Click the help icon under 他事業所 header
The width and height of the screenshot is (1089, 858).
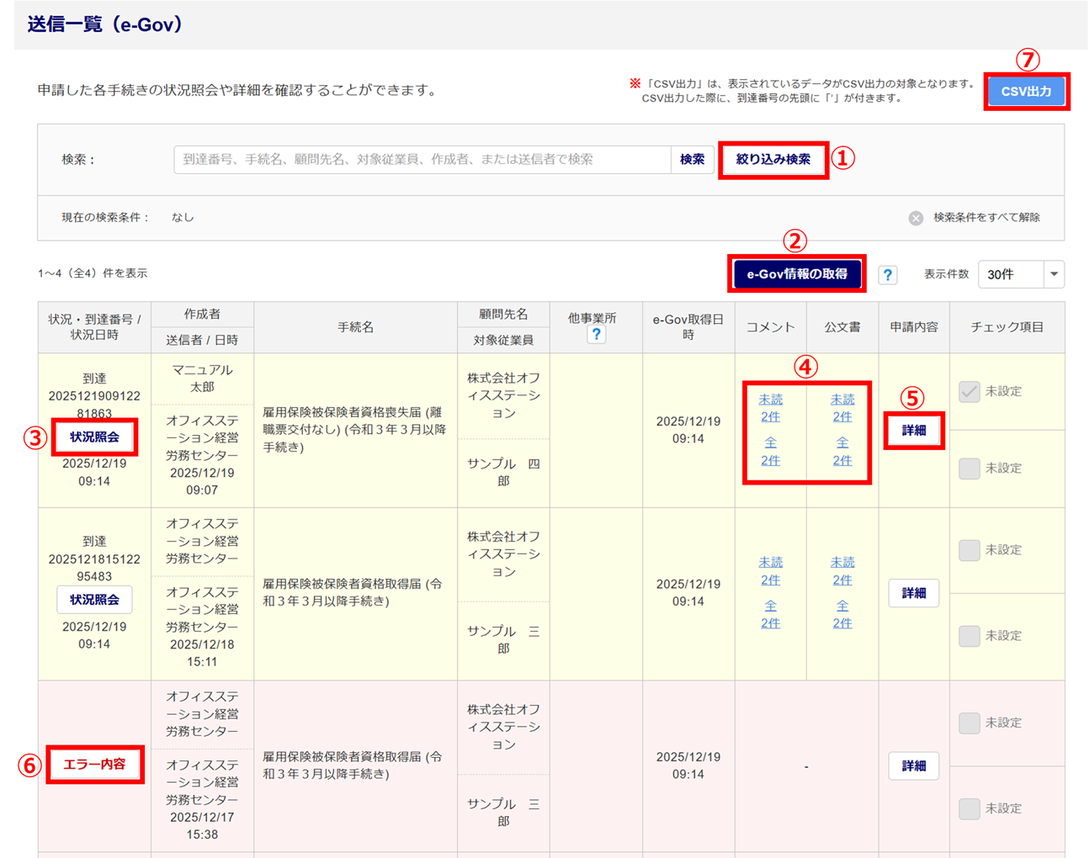pyautogui.click(x=596, y=335)
